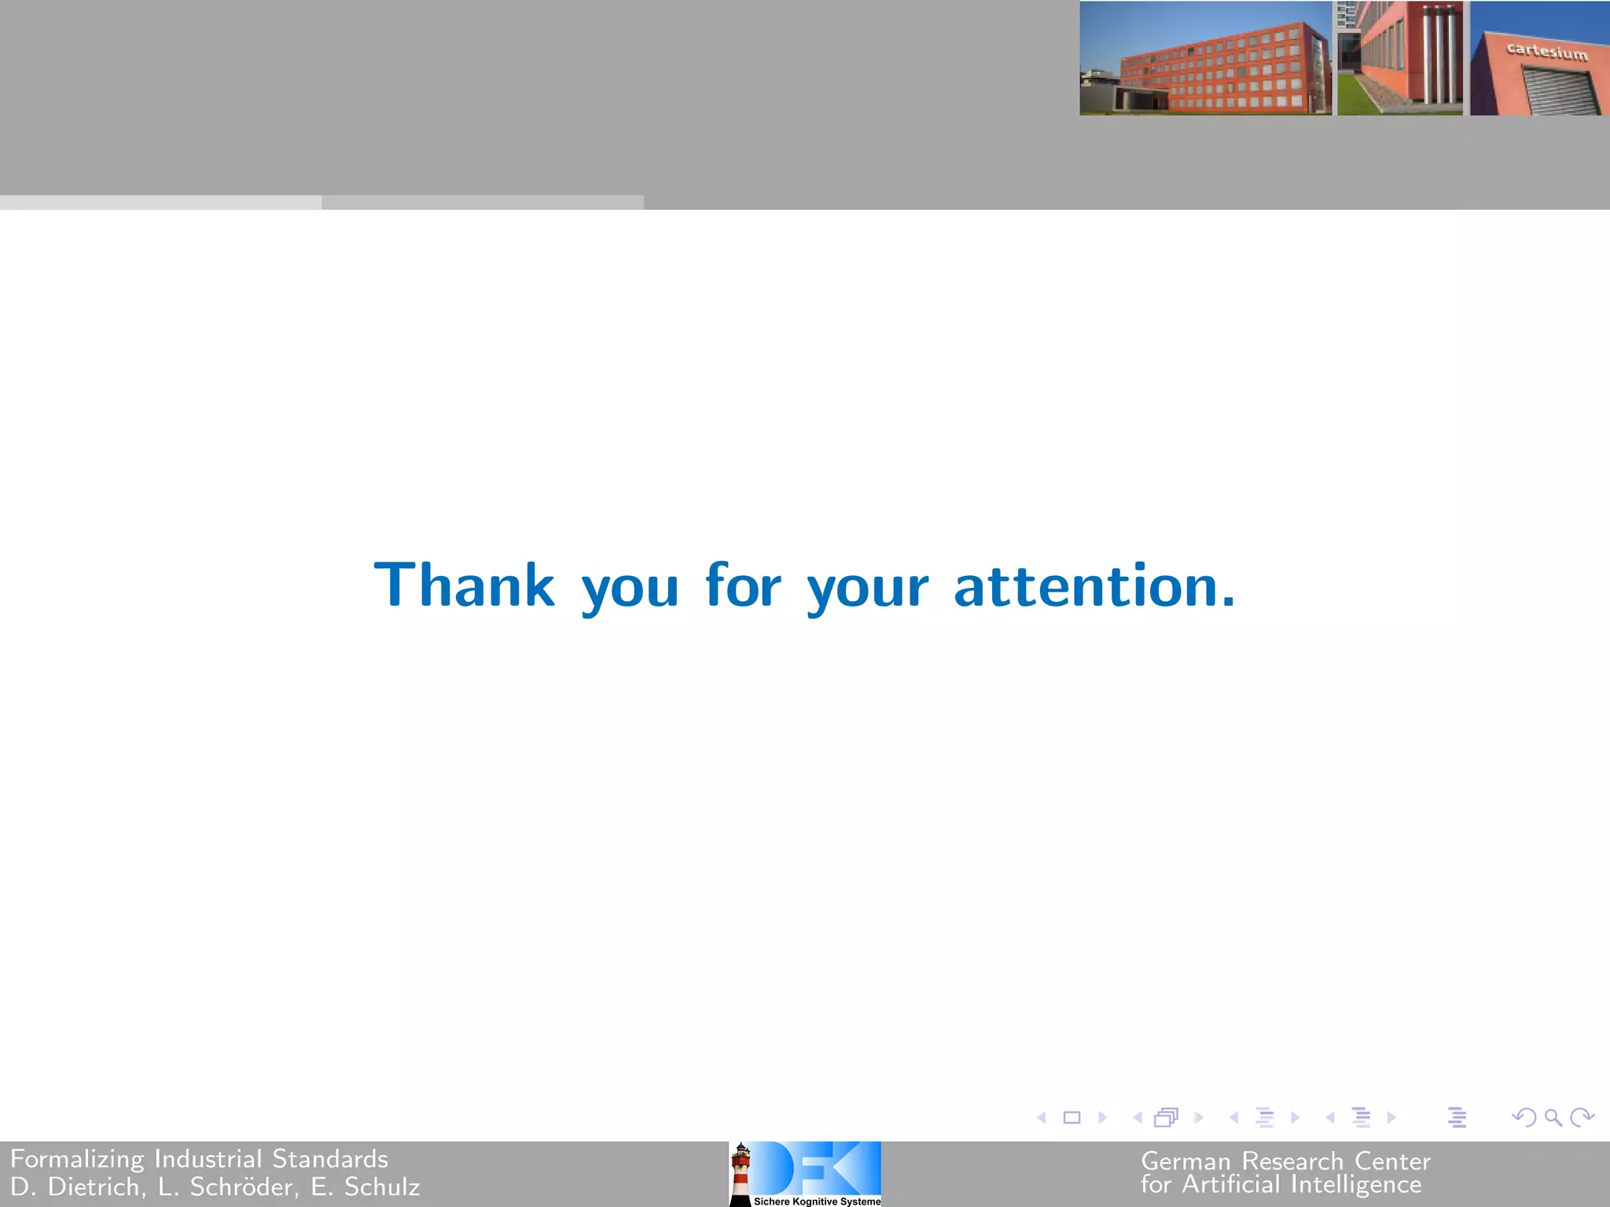Go to previous frame arrow before stacked frames
This screenshot has height=1207, width=1610.
point(1138,1117)
